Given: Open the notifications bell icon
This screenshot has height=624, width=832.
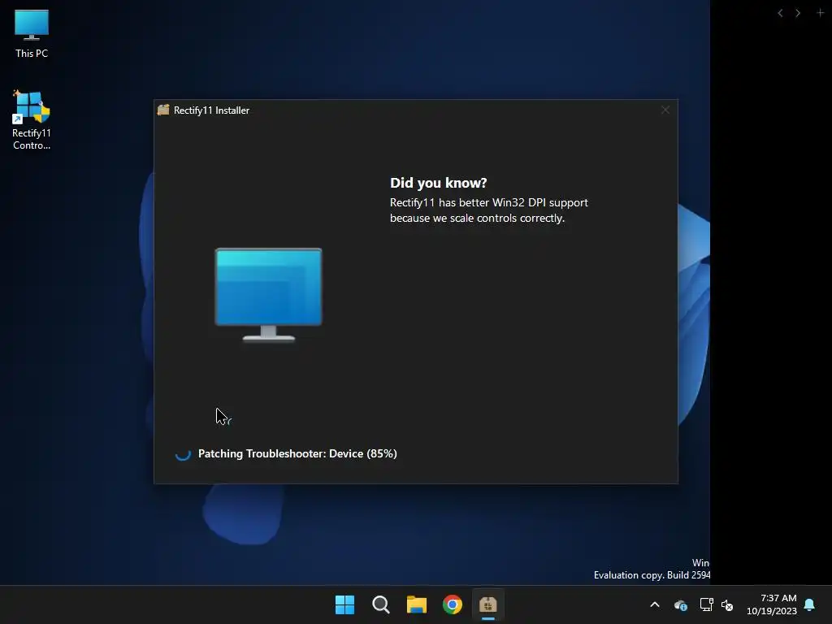Looking at the screenshot, I should pos(810,604).
